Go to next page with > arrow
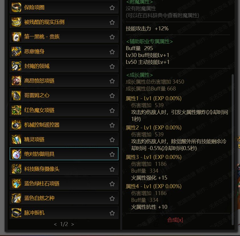The width and height of the screenshot is (240, 236). coord(73,224)
